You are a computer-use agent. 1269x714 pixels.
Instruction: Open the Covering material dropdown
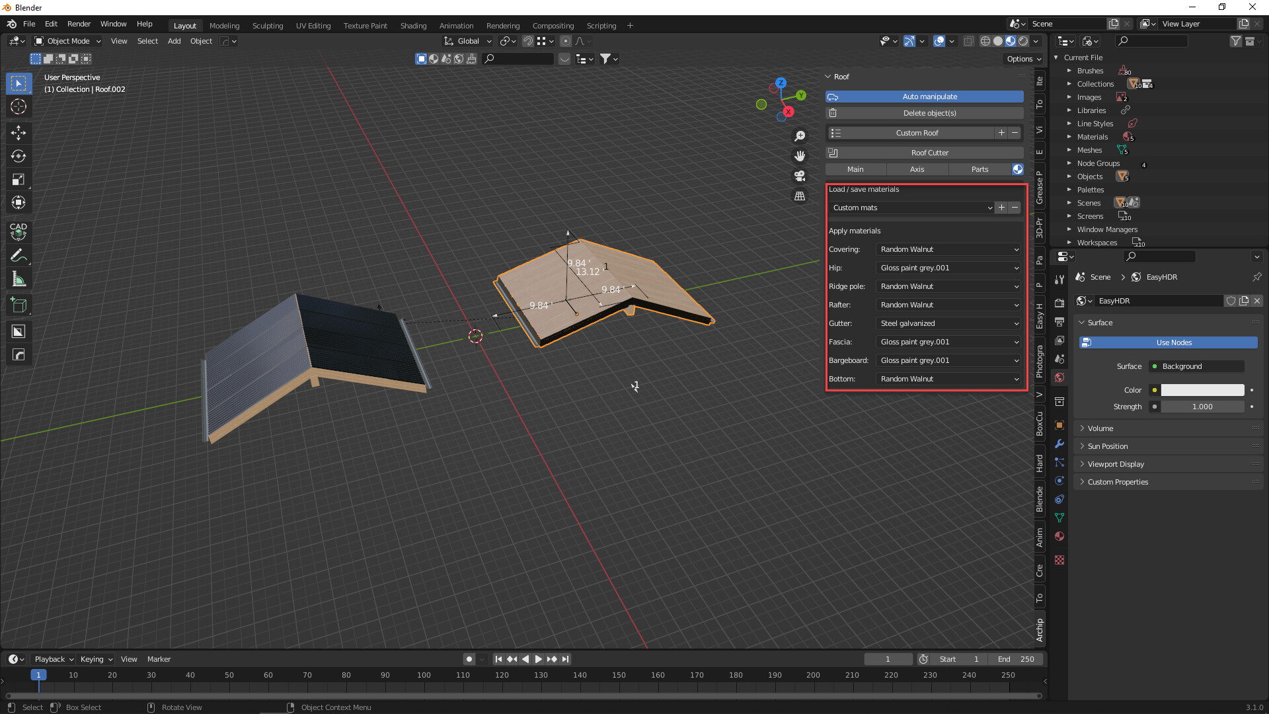[x=949, y=249]
